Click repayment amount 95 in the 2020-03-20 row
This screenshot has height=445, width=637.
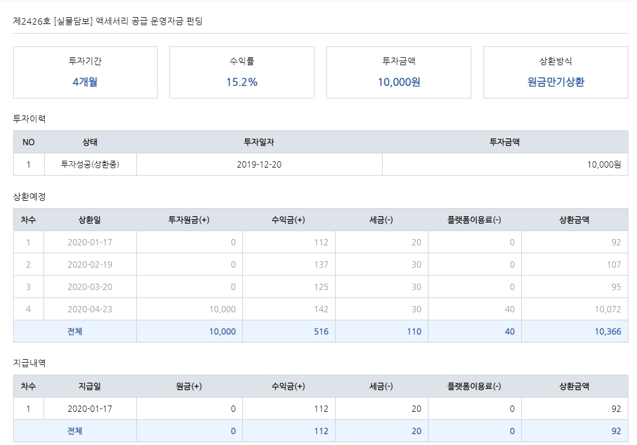click(616, 287)
